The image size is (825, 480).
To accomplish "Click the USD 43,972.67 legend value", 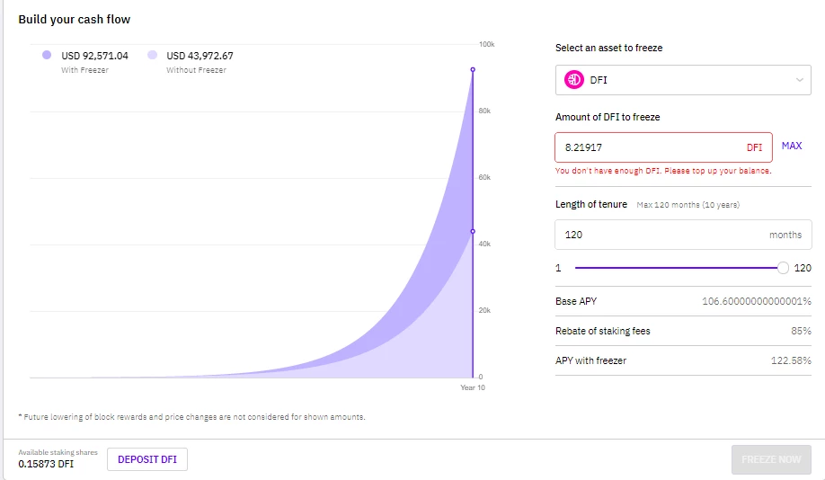I will (200, 56).
